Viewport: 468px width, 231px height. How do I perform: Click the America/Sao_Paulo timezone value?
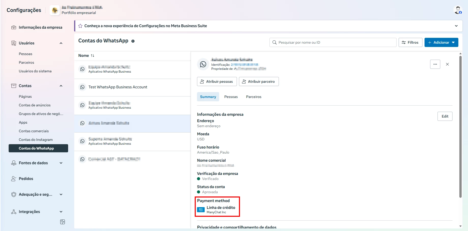213,152
